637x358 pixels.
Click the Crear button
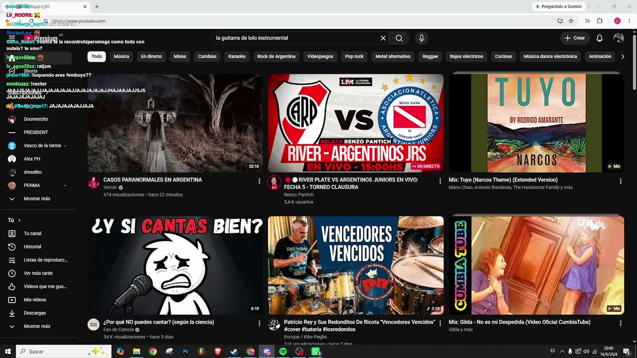click(x=575, y=38)
